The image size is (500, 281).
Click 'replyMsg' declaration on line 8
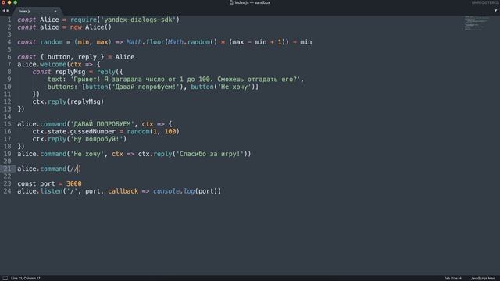[x=70, y=72]
